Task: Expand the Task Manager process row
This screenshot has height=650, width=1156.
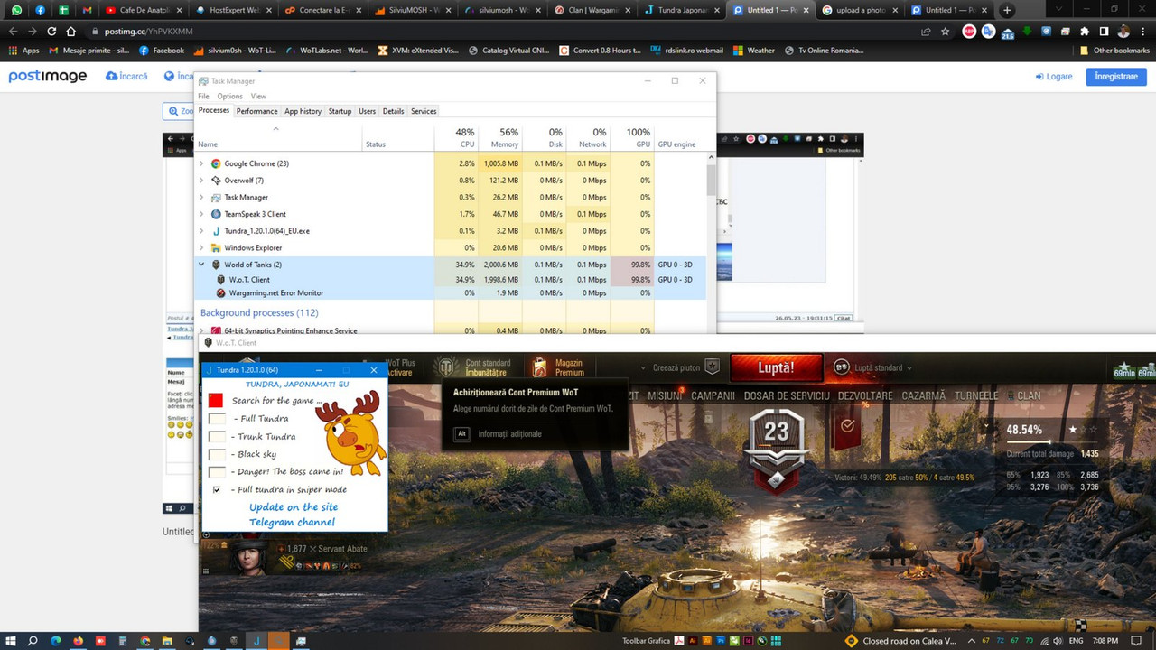Action: point(201,197)
